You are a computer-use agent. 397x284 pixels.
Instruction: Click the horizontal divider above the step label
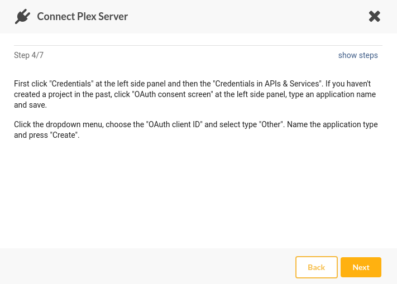click(198, 46)
